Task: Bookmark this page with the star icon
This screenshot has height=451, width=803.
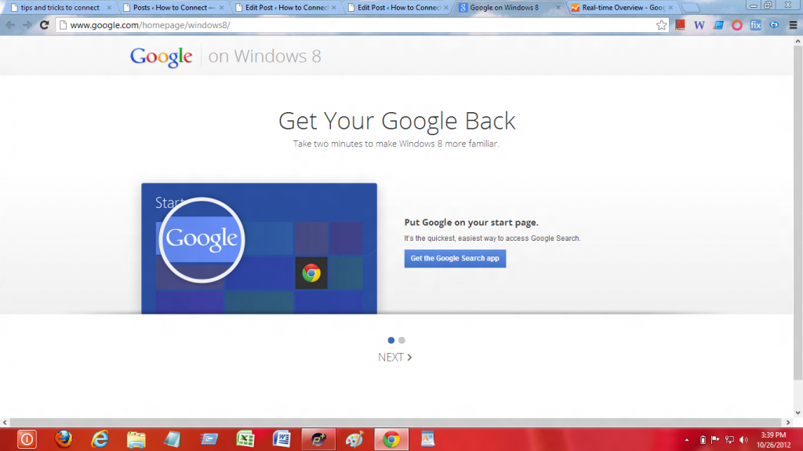Action: point(661,24)
